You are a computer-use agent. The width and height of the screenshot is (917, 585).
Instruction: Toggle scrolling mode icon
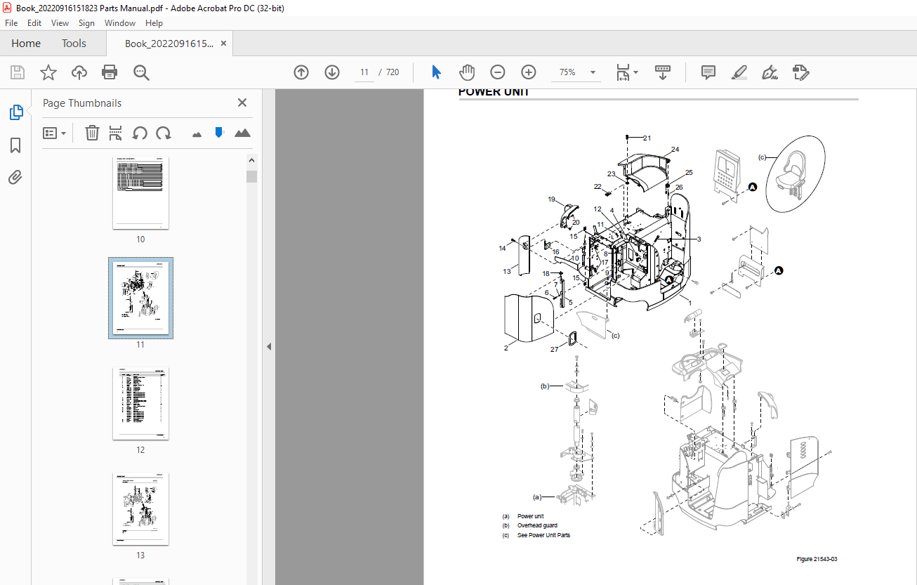tap(663, 72)
